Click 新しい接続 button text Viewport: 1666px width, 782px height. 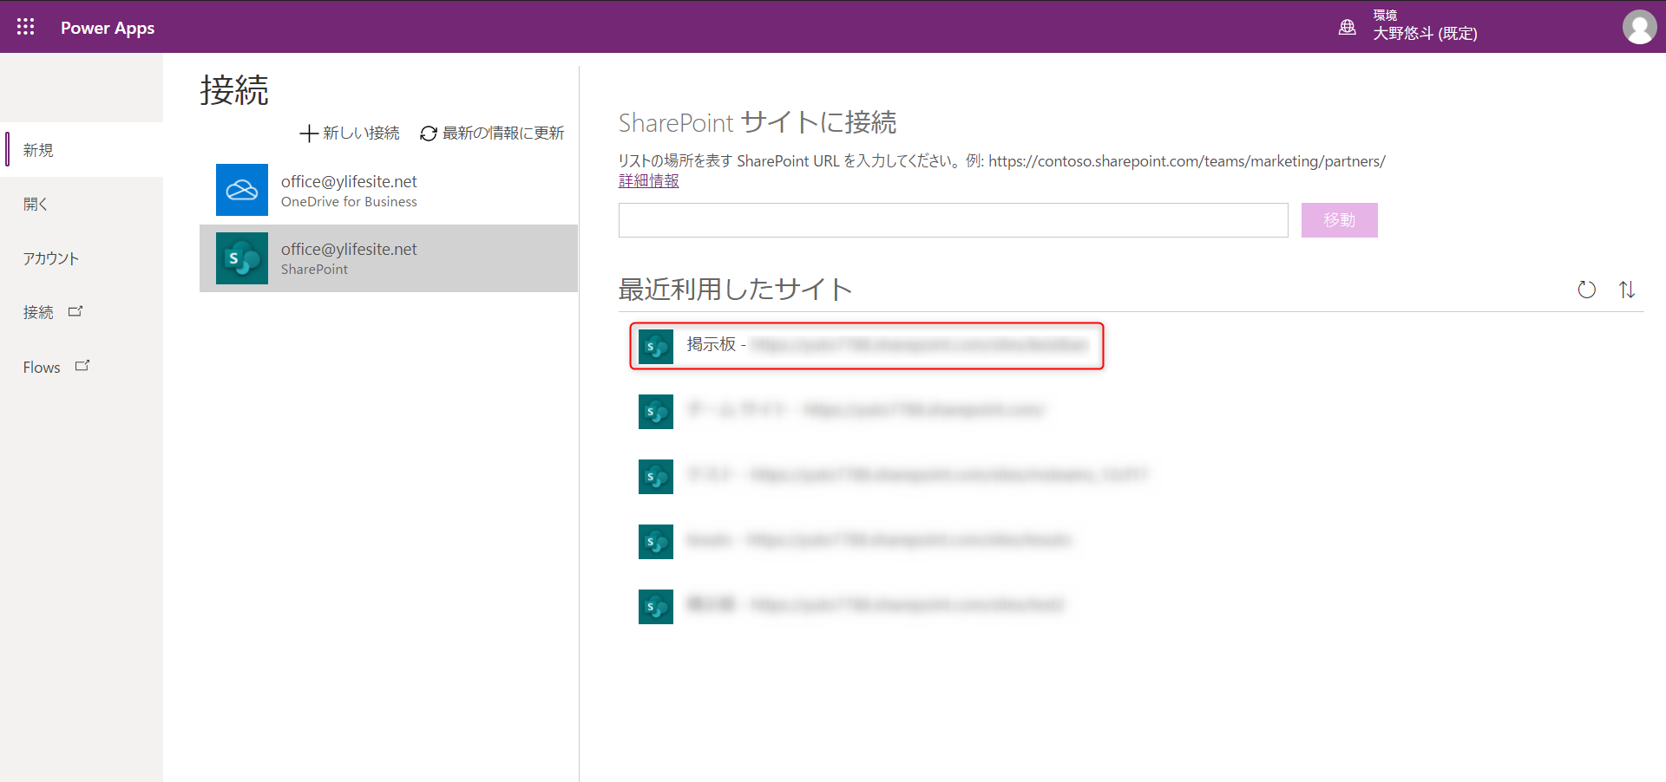tap(361, 133)
